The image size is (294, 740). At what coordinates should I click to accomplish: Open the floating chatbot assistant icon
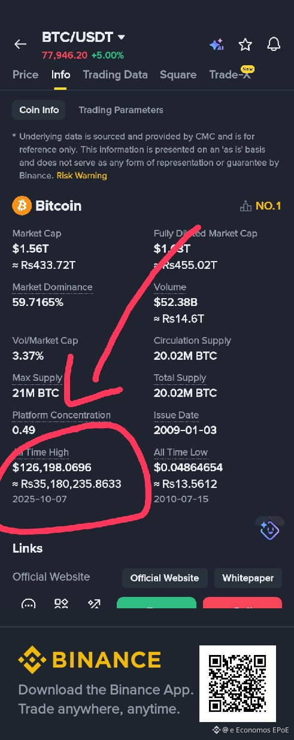point(269,529)
